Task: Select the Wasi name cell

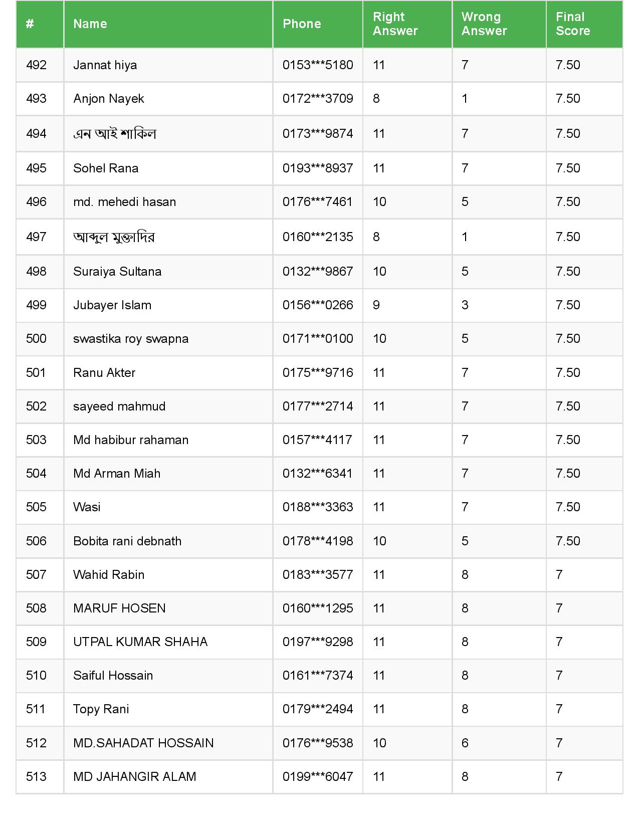Action: pyautogui.click(x=87, y=507)
